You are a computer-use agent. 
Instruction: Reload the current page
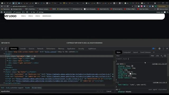point(8,6)
